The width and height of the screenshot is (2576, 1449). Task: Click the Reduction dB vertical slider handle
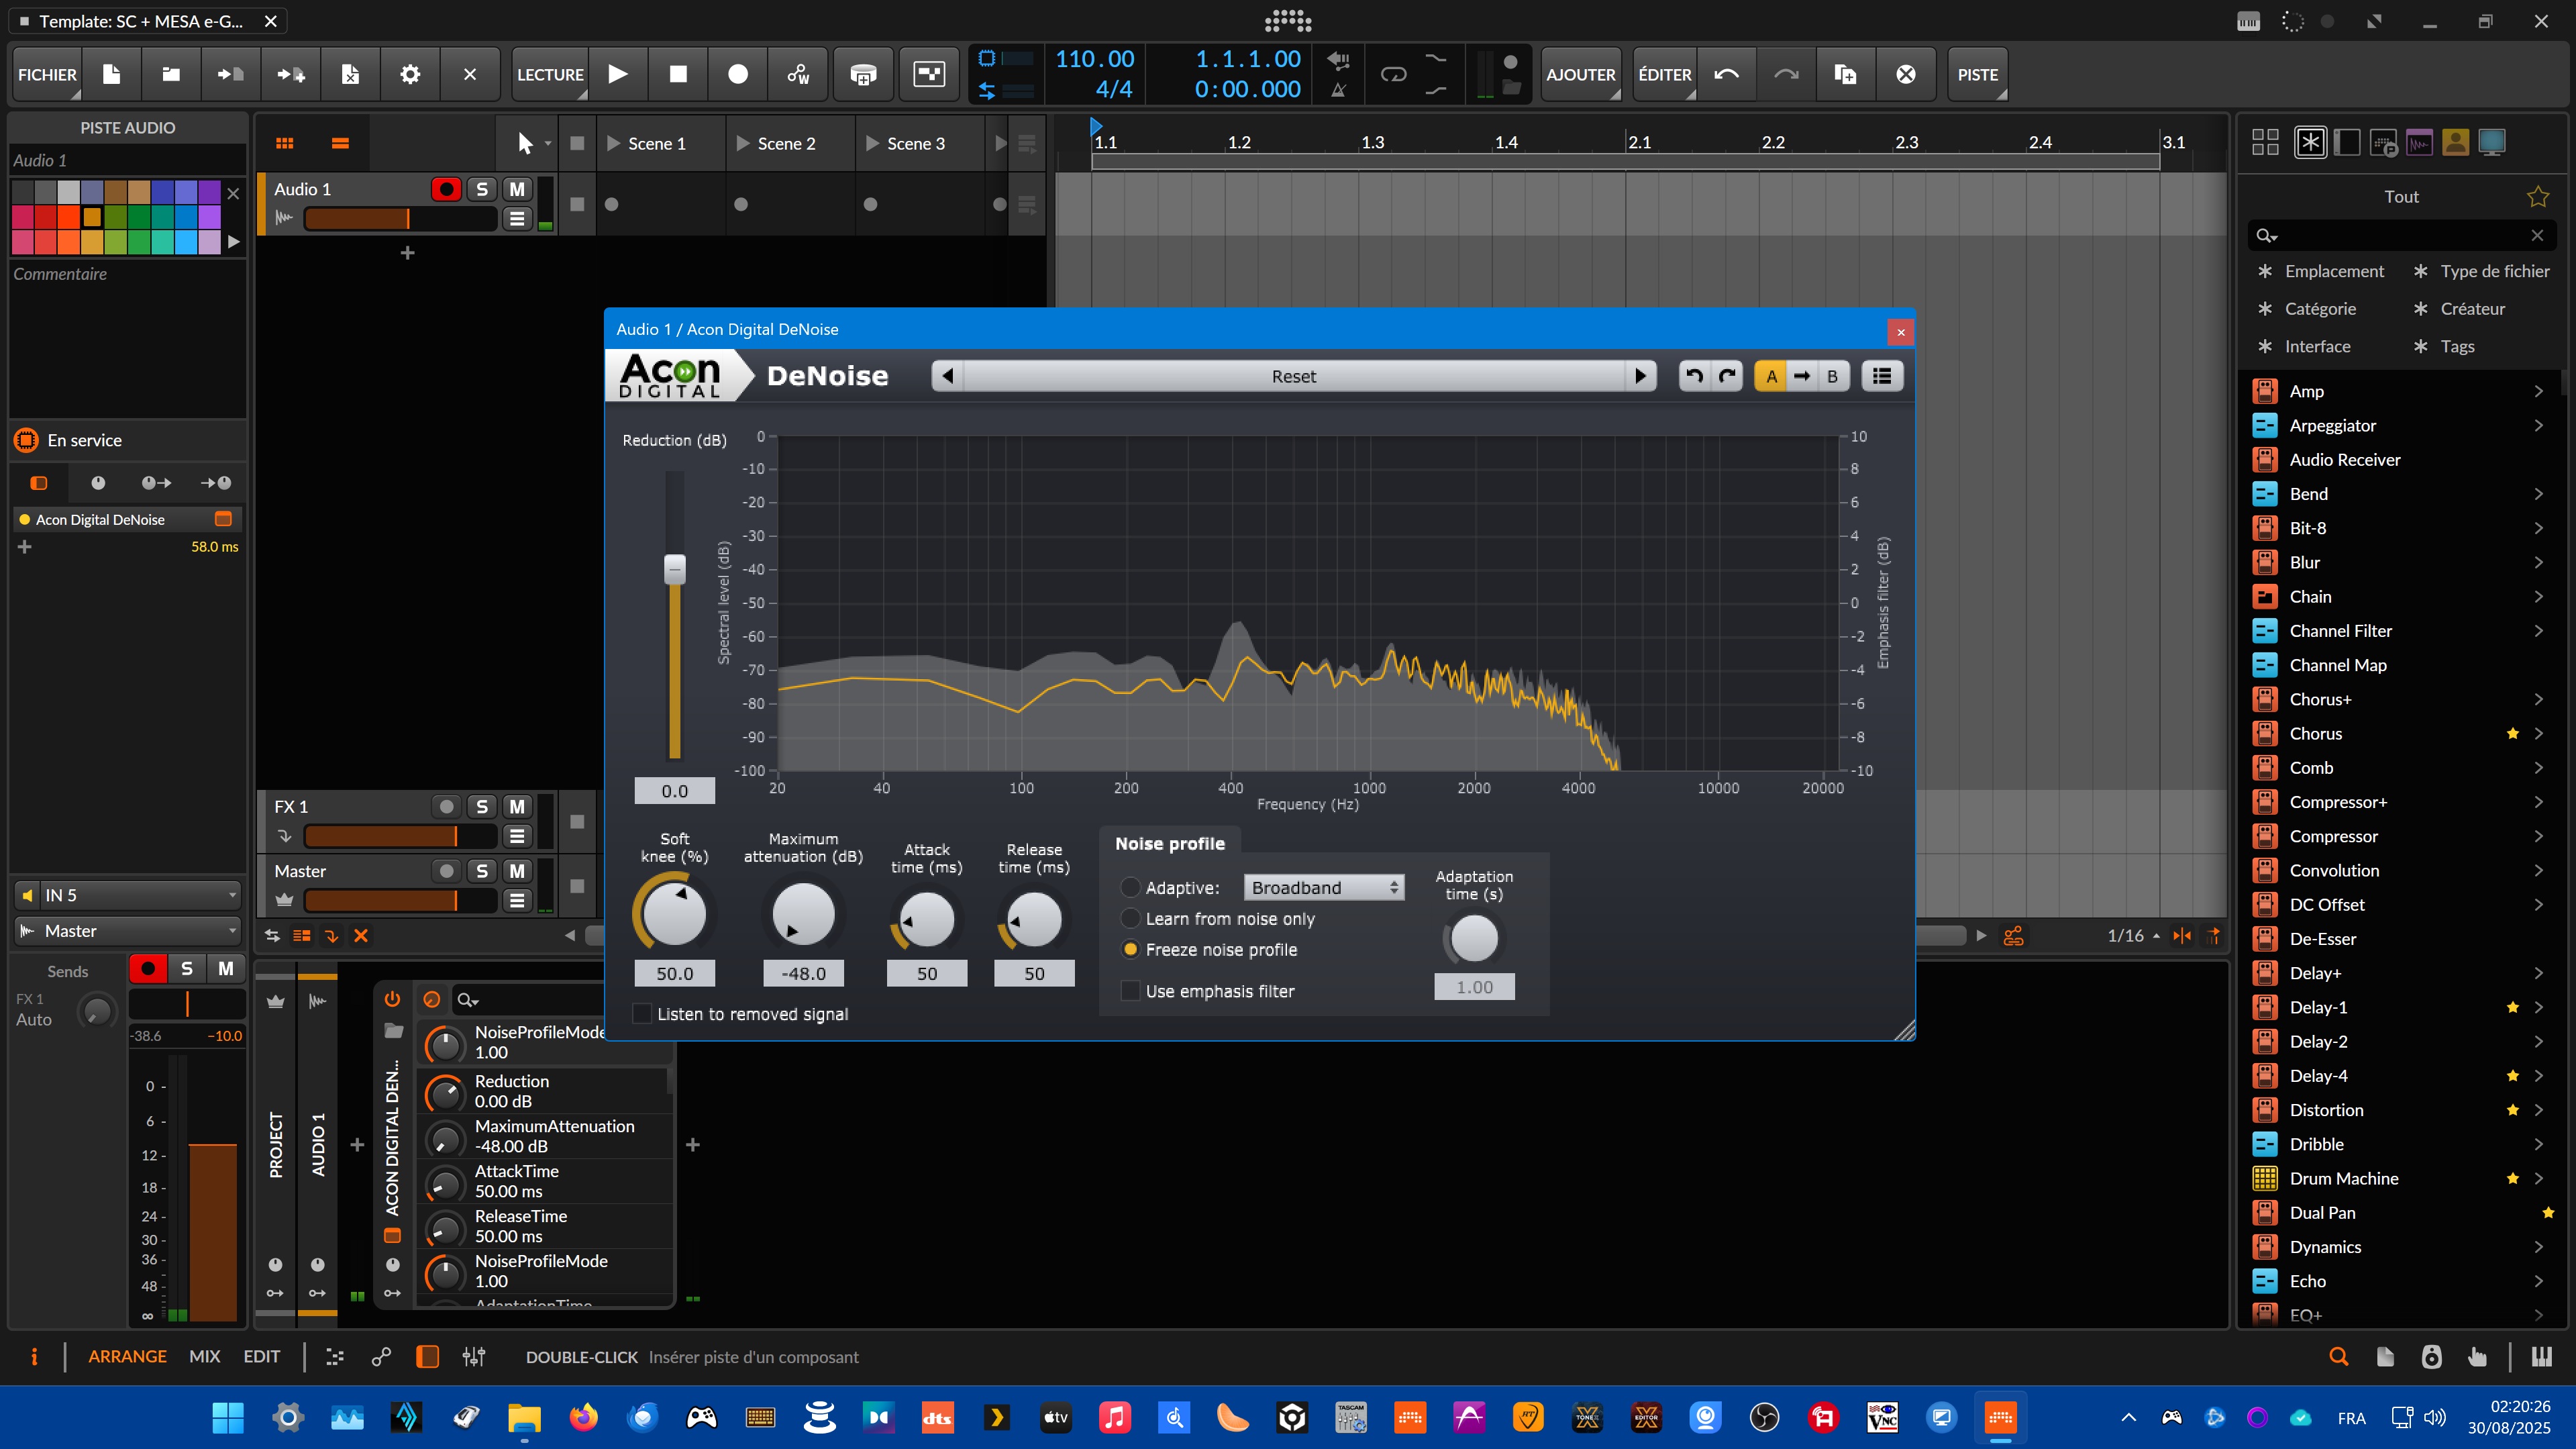(x=675, y=568)
